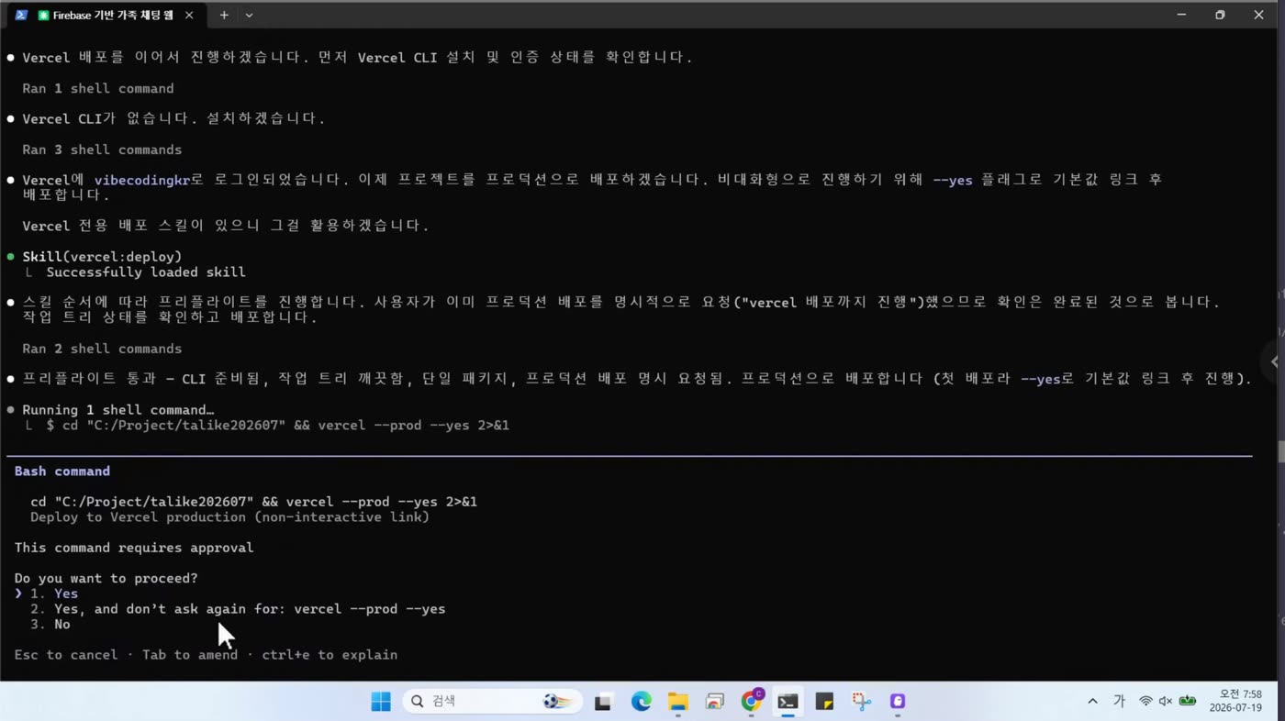Click 'Successfully loaded skill' text
1285x721 pixels.
146,272
